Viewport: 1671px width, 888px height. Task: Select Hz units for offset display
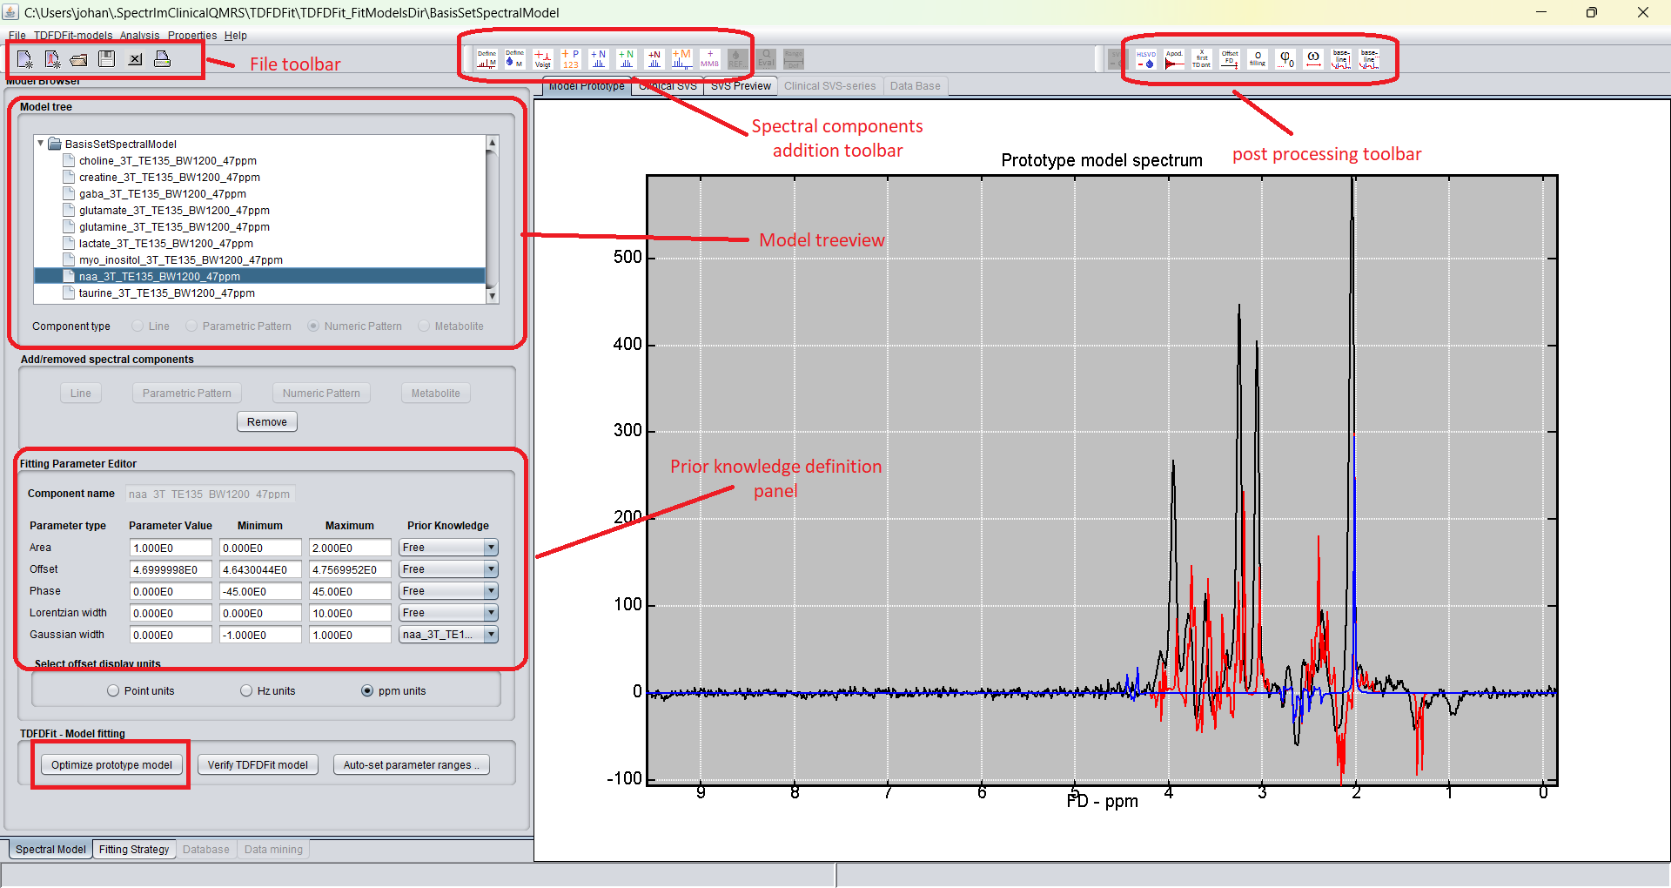click(246, 691)
